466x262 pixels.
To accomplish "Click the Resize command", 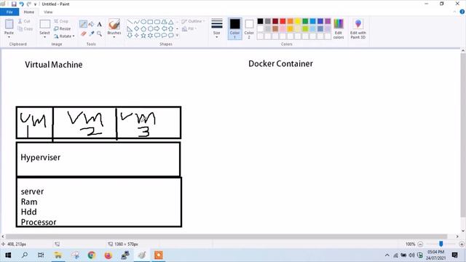I will [x=63, y=29].
